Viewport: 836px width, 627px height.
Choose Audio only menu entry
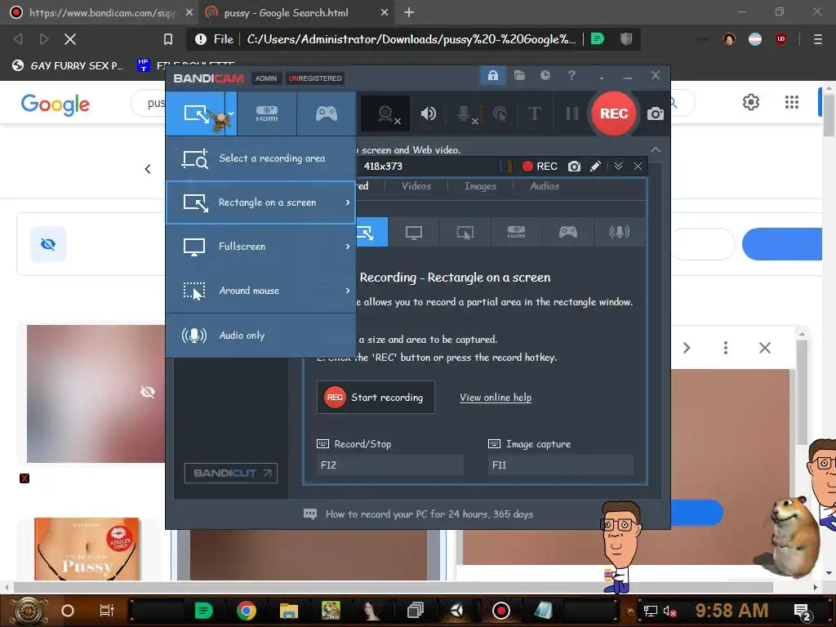pyautogui.click(x=260, y=336)
